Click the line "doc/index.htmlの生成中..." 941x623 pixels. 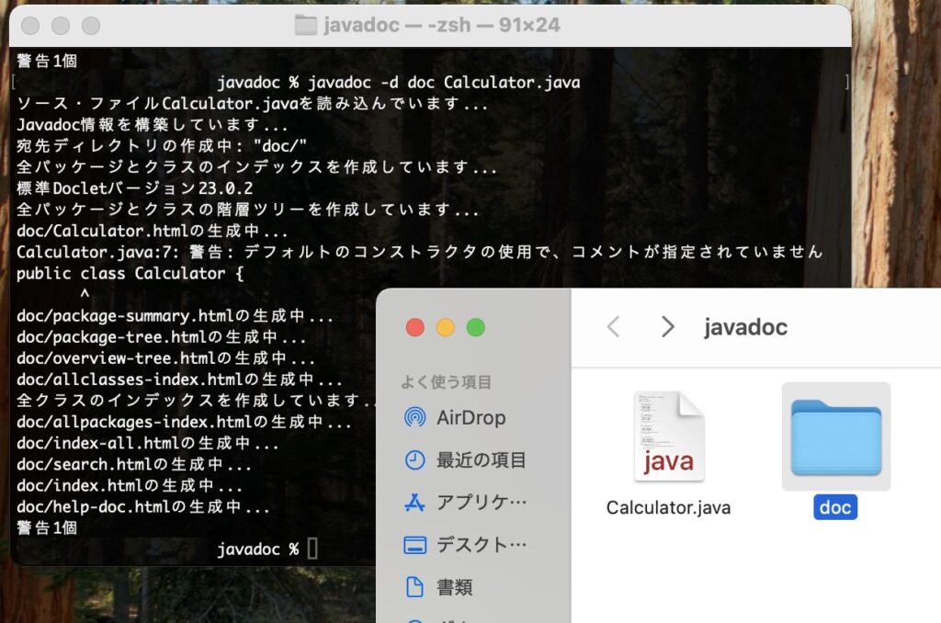coord(130,485)
